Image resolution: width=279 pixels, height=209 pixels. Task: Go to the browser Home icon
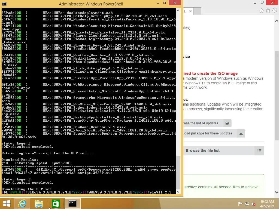coord(261,11)
